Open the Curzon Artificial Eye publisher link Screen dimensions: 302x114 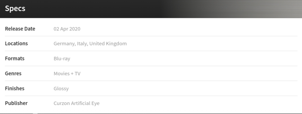click(76, 103)
